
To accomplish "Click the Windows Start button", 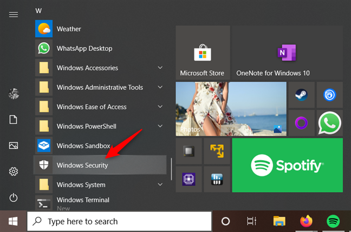I will 12,221.
